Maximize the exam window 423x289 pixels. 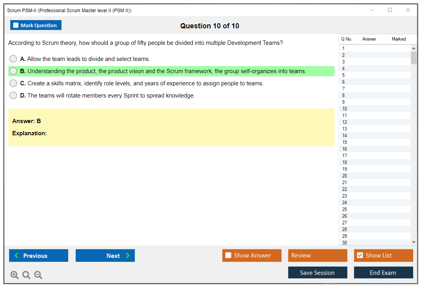pos(390,10)
